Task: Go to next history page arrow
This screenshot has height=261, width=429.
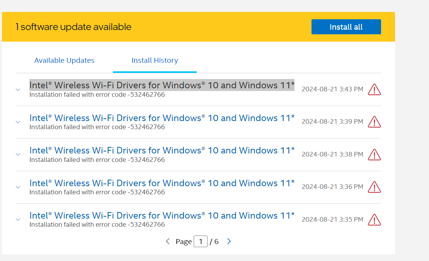Action: (x=229, y=241)
